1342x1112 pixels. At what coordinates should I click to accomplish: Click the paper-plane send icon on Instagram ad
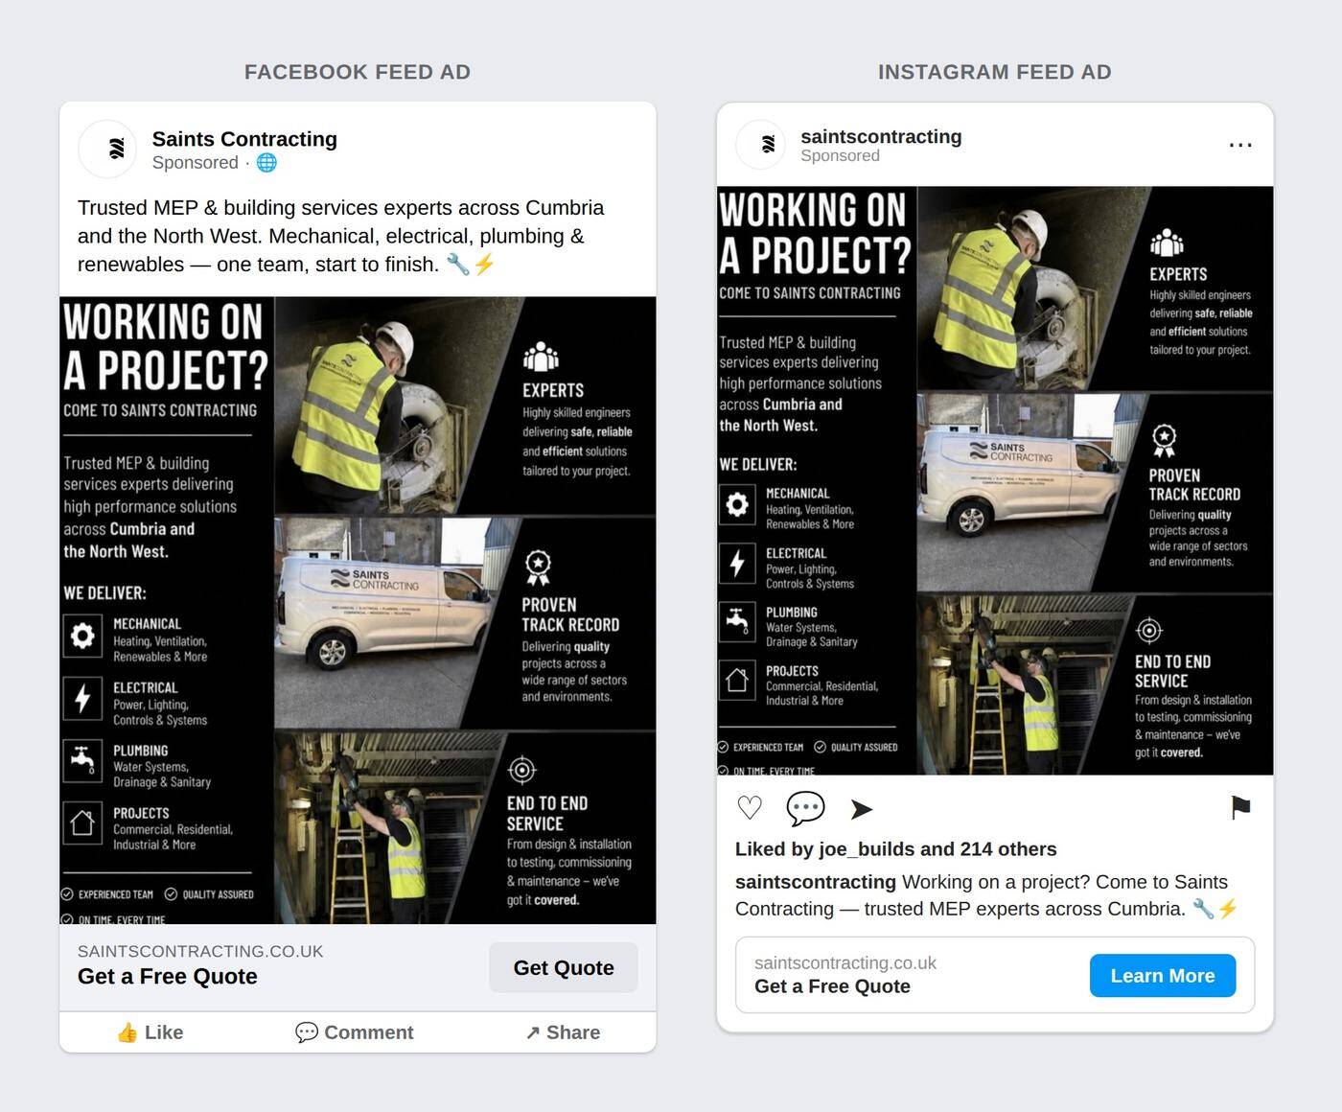(x=861, y=809)
